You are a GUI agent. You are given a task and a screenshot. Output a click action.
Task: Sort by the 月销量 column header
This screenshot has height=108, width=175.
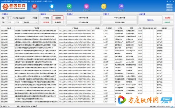97,28
